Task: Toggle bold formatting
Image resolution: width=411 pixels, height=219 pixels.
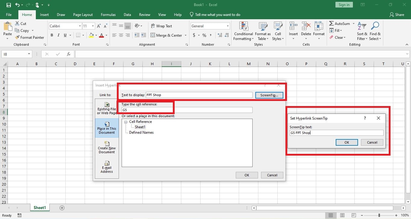Action: [x=51, y=35]
